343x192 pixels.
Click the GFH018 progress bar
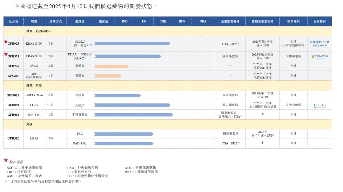tap(133, 115)
